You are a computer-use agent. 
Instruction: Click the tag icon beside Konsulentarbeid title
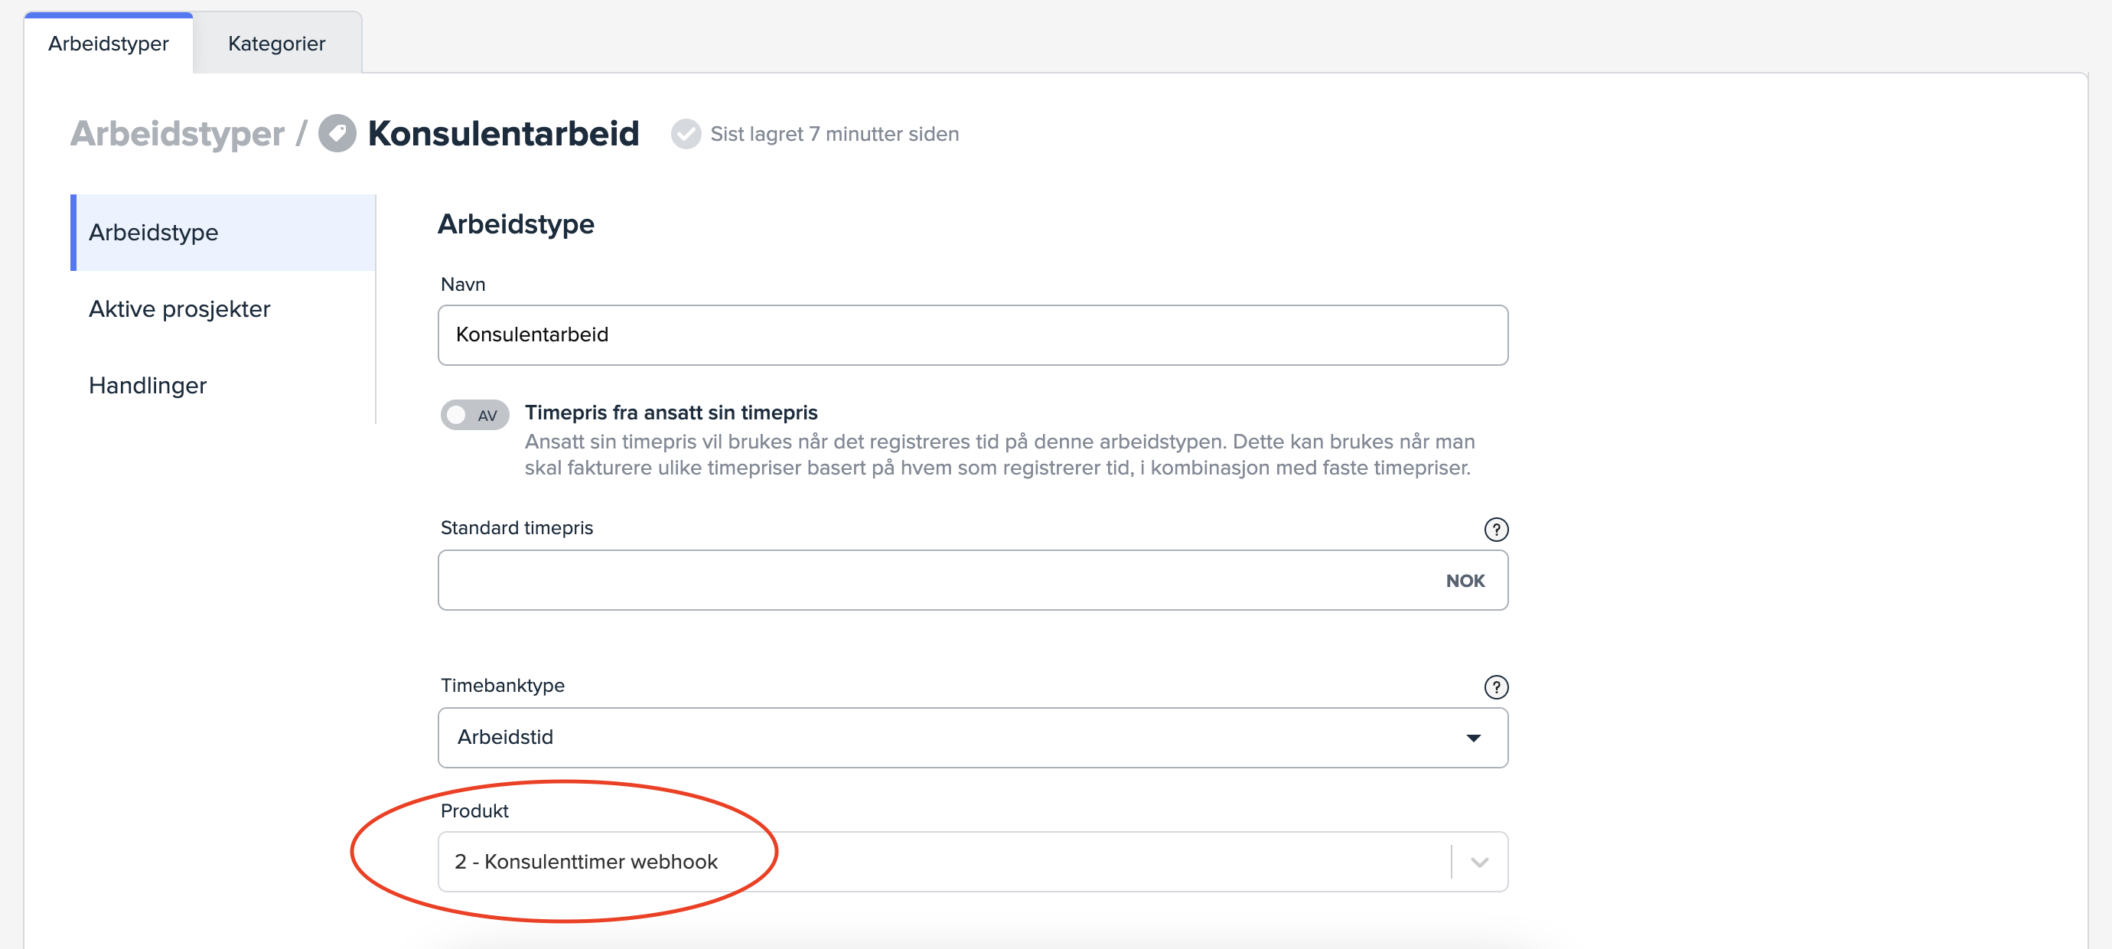337,134
